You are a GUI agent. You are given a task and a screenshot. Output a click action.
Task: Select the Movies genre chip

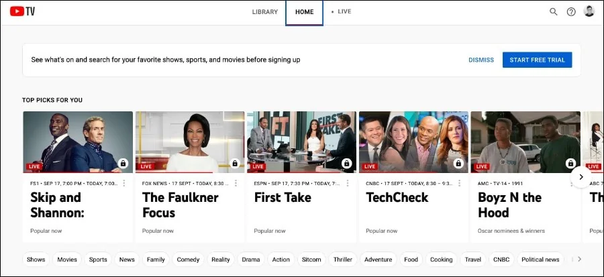67,260
